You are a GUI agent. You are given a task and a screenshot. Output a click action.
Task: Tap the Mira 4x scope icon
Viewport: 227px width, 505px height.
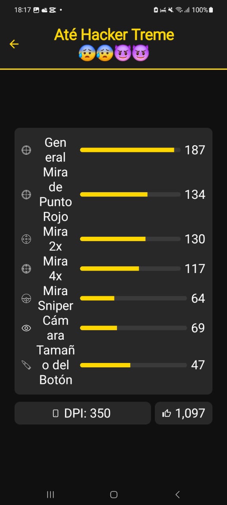pos(26,269)
